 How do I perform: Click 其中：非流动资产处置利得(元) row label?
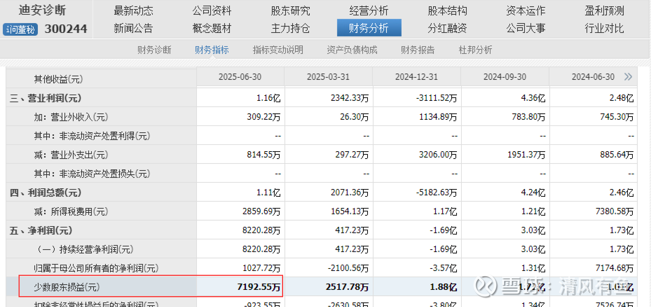click(92, 136)
